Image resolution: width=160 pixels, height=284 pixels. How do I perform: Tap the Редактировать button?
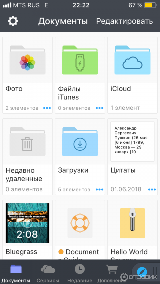pyautogui.click(x=124, y=21)
